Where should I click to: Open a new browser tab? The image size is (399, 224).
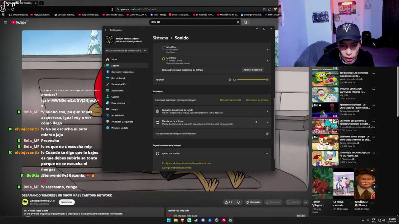tap(41, 3)
